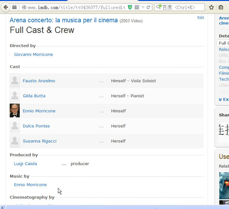Click the globe icon in address bar

(24, 7)
